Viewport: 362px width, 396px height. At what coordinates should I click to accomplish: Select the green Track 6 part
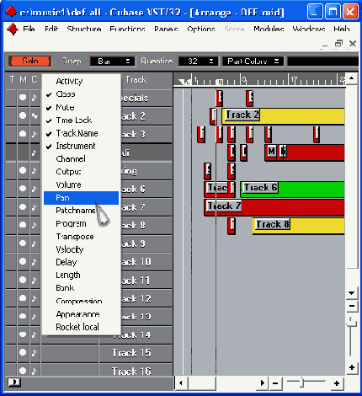point(292,190)
